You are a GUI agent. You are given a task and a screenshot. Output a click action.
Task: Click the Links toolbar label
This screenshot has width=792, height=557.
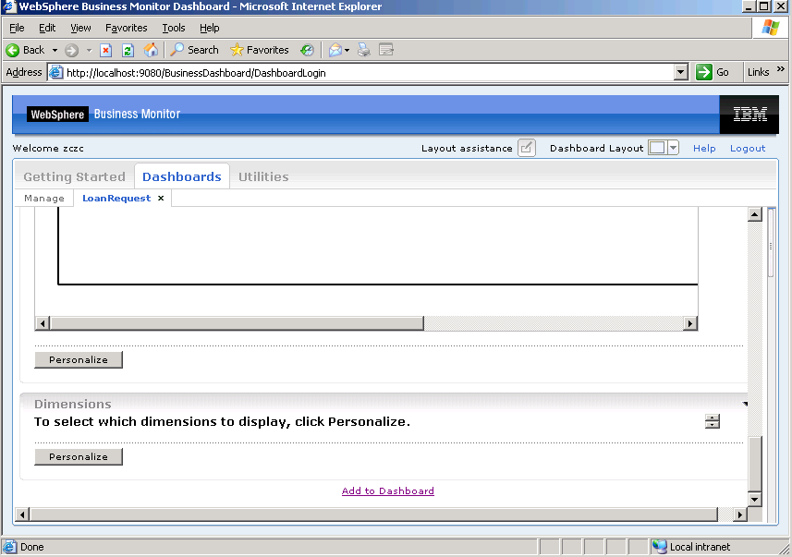(758, 72)
